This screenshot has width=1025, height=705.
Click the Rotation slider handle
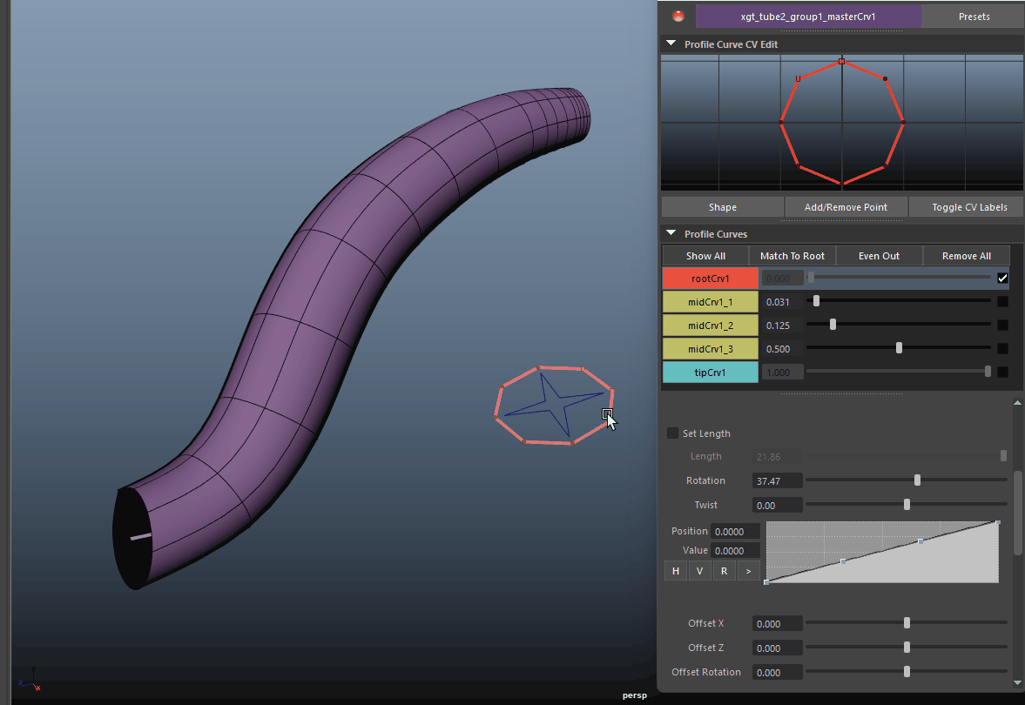(917, 480)
